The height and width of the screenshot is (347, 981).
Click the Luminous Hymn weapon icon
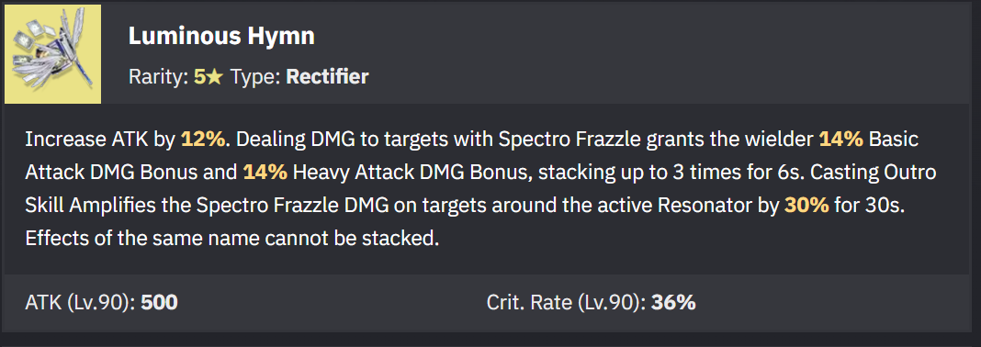(x=52, y=54)
